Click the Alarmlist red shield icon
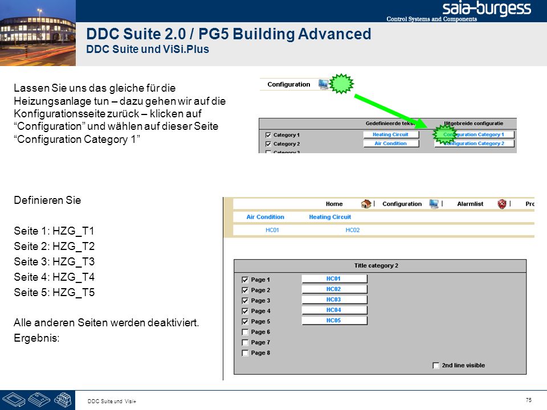 point(501,204)
